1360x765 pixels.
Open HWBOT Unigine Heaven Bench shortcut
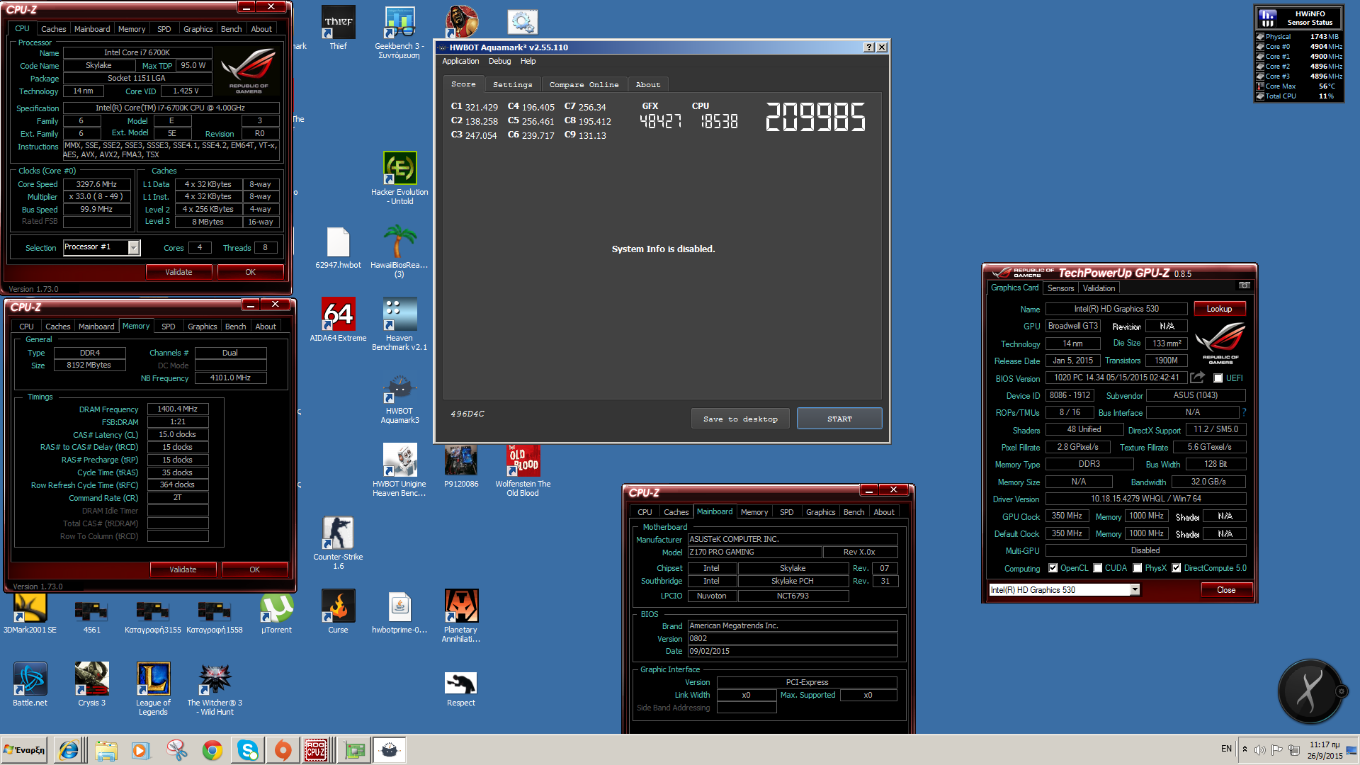(399, 469)
